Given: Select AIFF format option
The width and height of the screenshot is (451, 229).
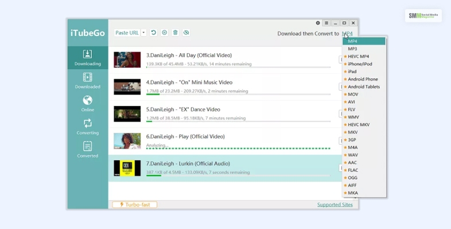Looking at the screenshot, I should tap(364, 185).
